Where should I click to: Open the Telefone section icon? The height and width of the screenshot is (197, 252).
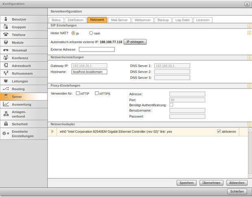[6, 35]
